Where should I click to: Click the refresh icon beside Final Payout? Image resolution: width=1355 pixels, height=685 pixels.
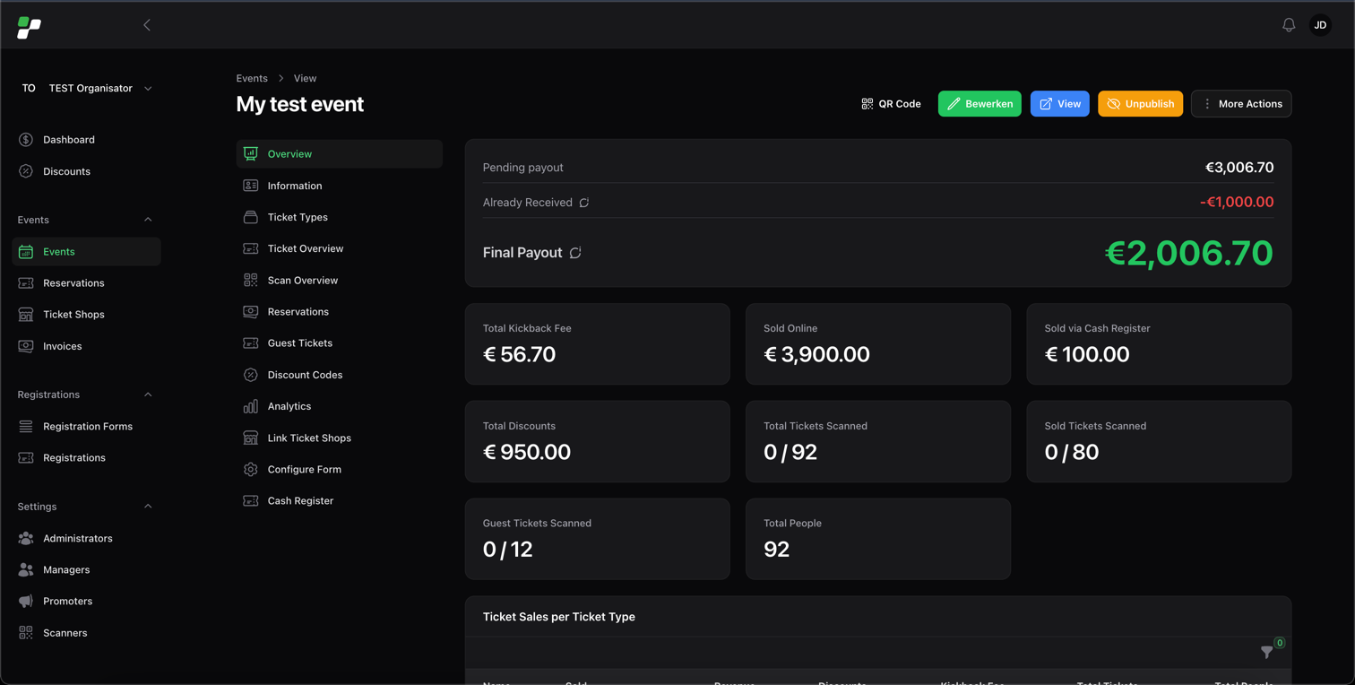tap(575, 253)
